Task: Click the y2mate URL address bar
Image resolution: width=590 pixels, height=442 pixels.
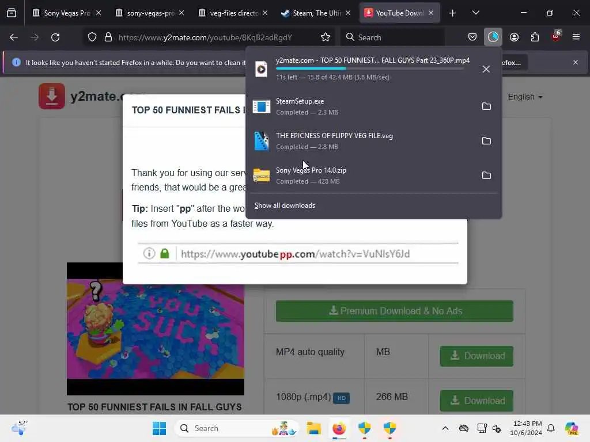Action: point(206,37)
